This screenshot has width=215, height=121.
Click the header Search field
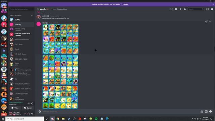[196, 9]
